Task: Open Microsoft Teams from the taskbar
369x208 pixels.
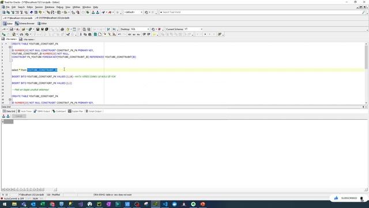Action: pyautogui.click(x=24, y=204)
